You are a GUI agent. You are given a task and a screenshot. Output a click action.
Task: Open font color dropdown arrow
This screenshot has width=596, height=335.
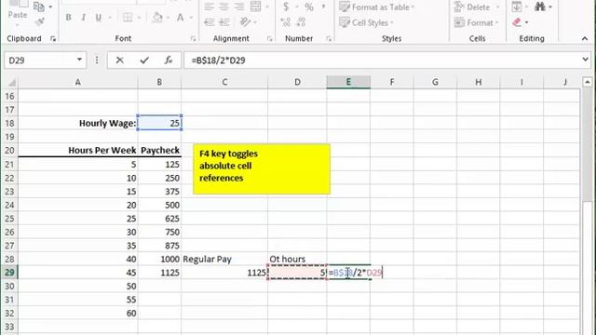point(191,18)
